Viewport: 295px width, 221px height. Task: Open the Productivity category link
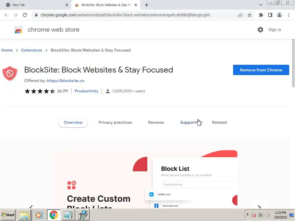[x=86, y=91]
